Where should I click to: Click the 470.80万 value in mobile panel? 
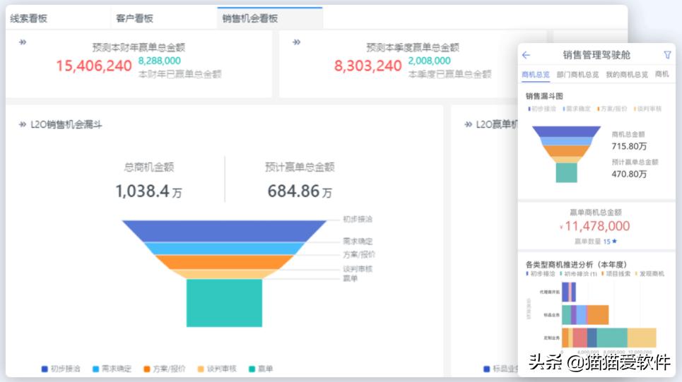pyautogui.click(x=629, y=174)
